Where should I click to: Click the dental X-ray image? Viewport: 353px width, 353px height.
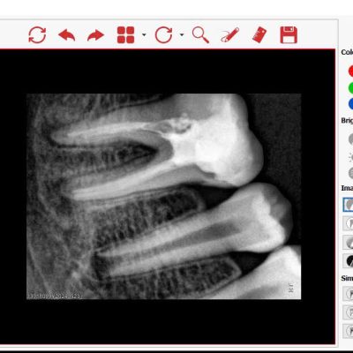164,196
